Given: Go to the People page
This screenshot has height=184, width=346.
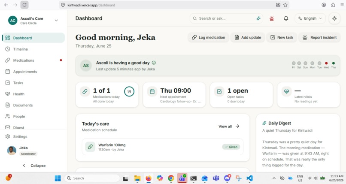Looking at the screenshot, I should (33, 117).
